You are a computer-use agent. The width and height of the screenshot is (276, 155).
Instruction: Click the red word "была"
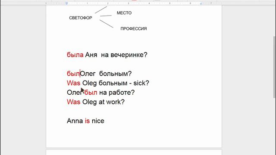(75, 55)
